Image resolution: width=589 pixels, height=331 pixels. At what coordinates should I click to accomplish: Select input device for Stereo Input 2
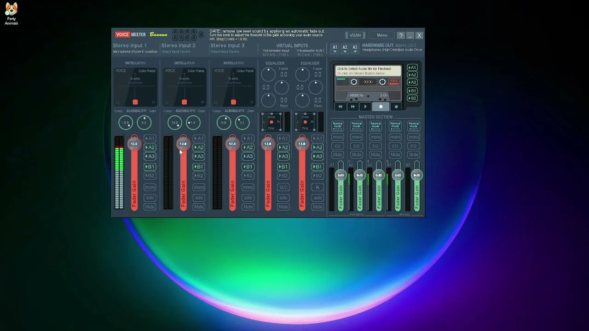click(x=176, y=52)
